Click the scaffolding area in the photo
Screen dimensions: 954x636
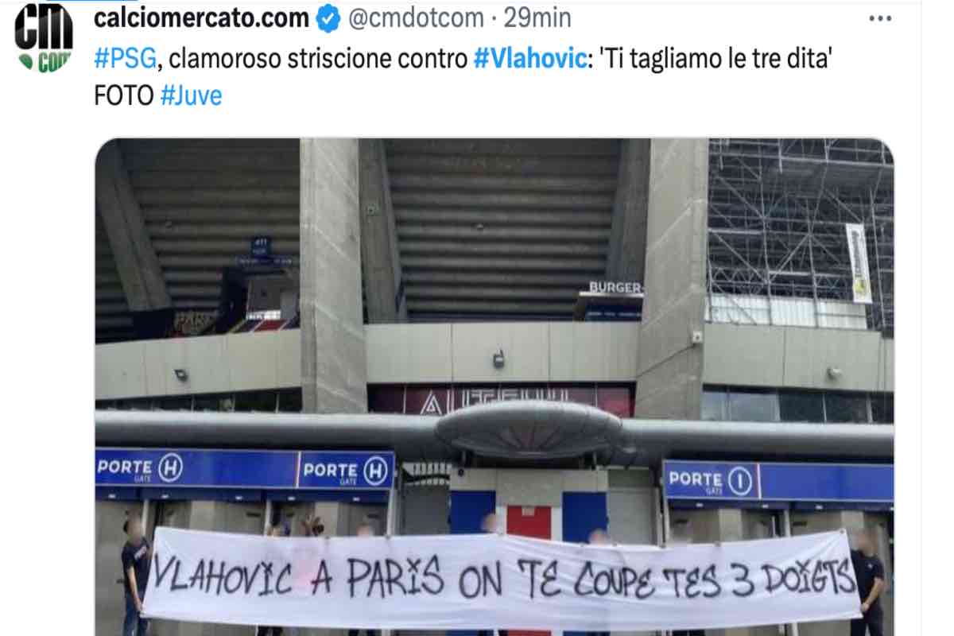click(801, 235)
